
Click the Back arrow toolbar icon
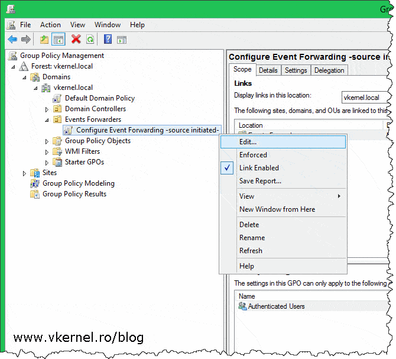(x=12, y=40)
